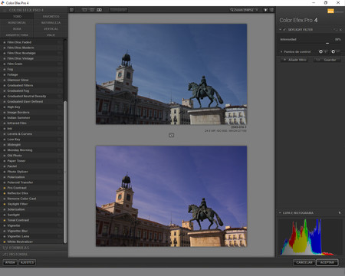The width and height of the screenshot is (345, 276).
Task: Toggle favorite star for White Neutralizer
Action: tap(5, 242)
